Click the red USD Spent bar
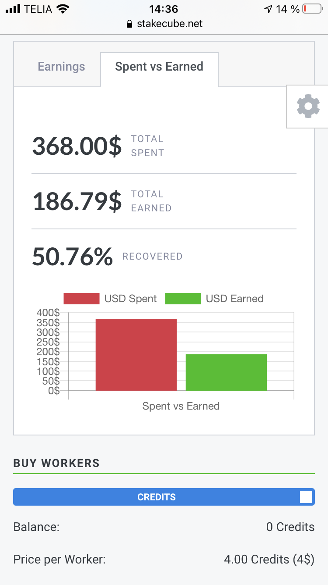Viewport: 328px width, 585px height. point(136,355)
